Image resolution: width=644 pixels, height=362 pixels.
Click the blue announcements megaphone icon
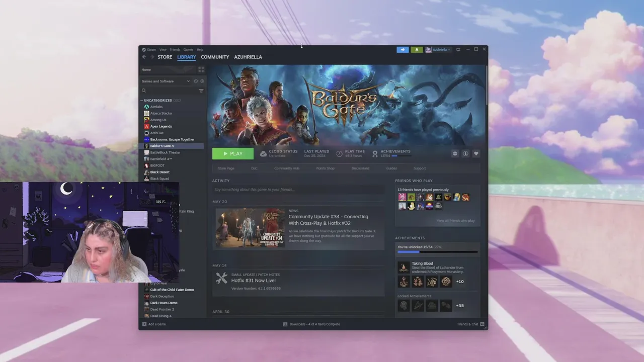403,50
